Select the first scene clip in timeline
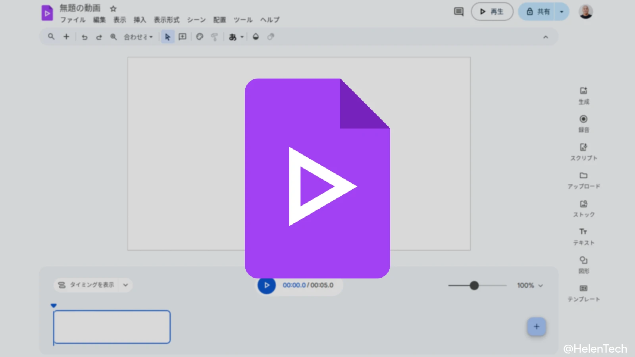 (x=112, y=327)
